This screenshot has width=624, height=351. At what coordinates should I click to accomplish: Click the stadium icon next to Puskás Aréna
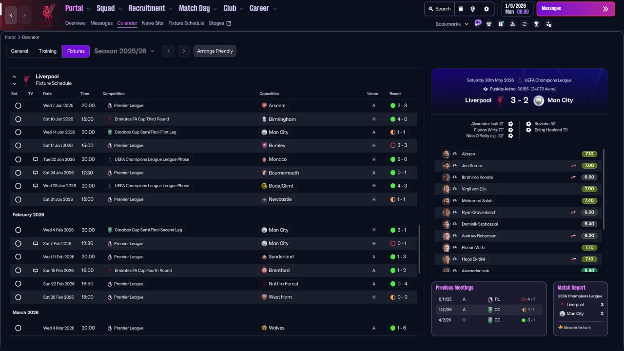click(486, 89)
